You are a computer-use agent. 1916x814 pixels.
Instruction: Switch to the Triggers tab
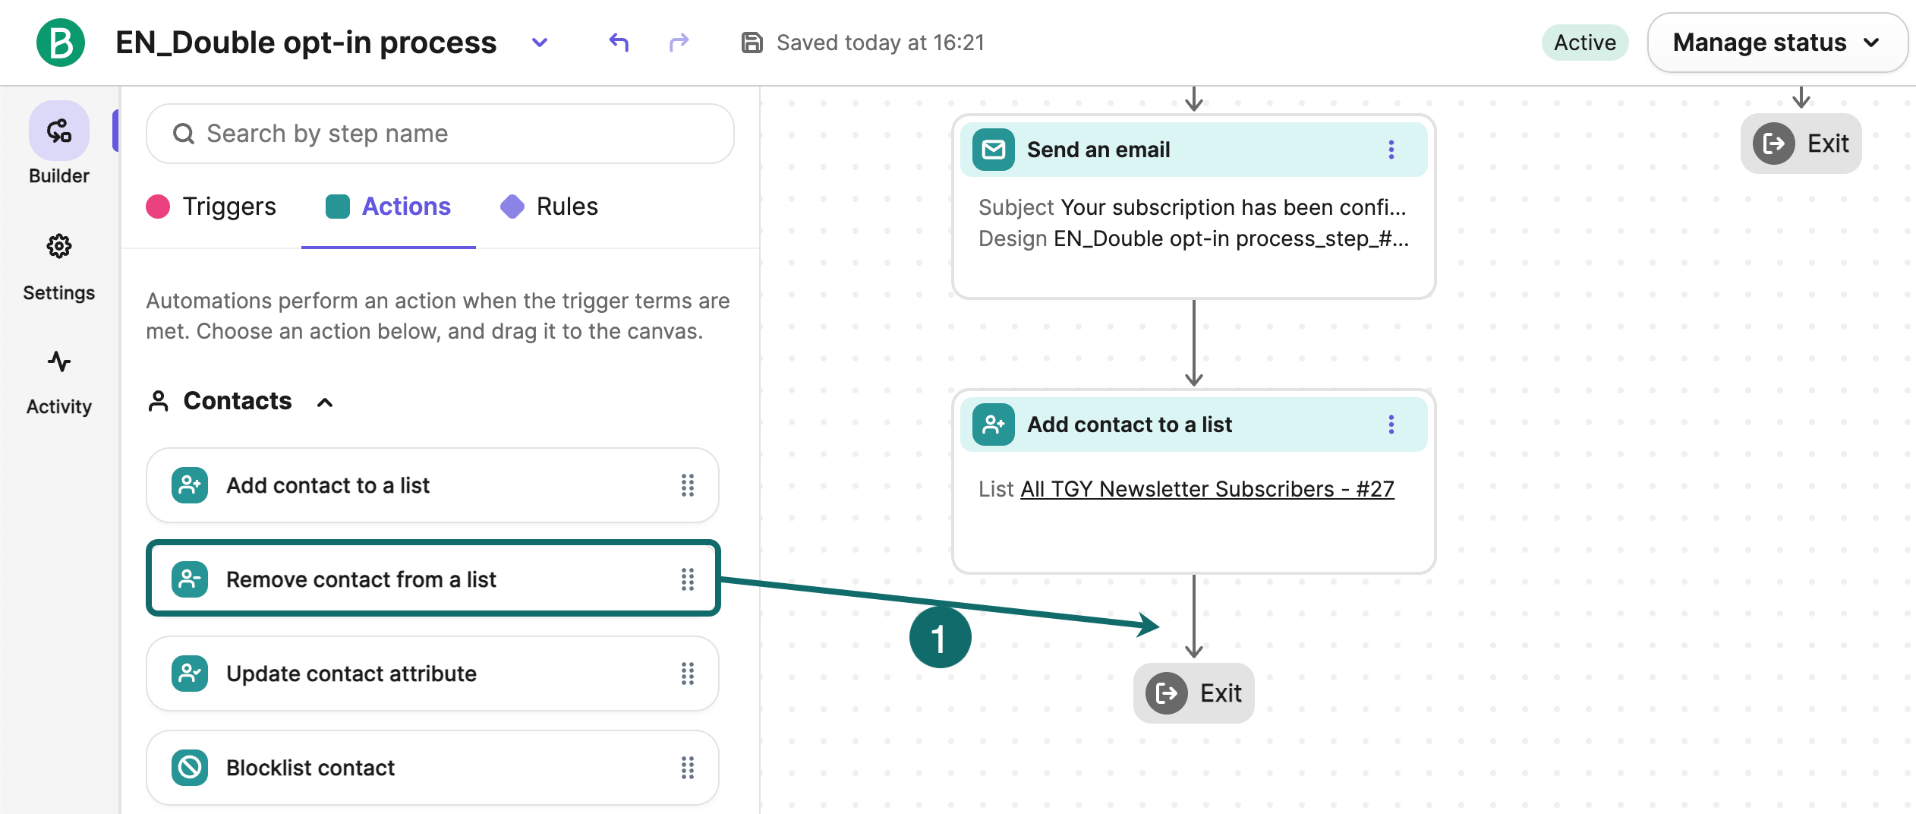[211, 207]
